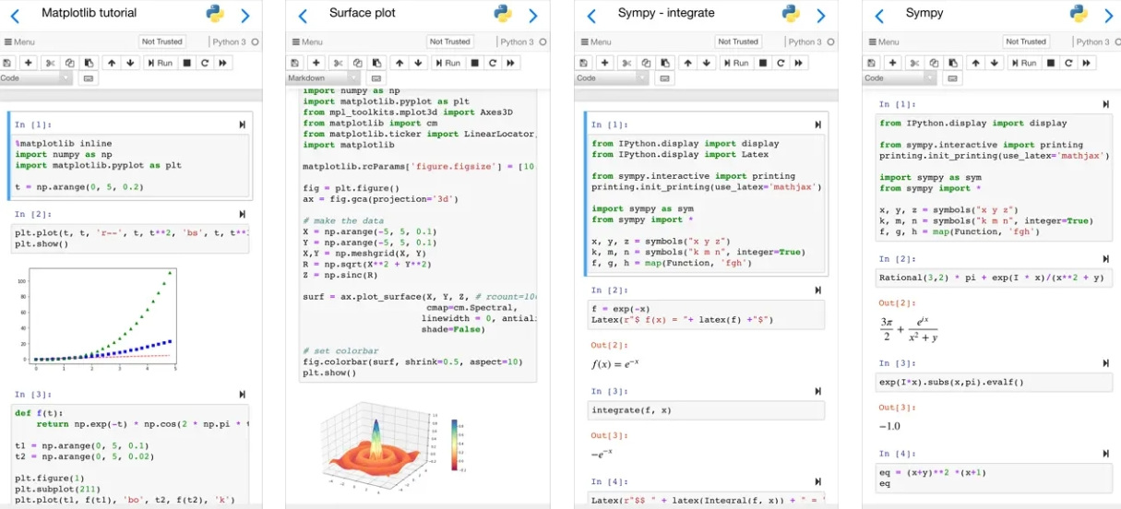Open cell type dropdown in Matplotlib tutorial
The height and width of the screenshot is (509, 1121).
coord(36,78)
